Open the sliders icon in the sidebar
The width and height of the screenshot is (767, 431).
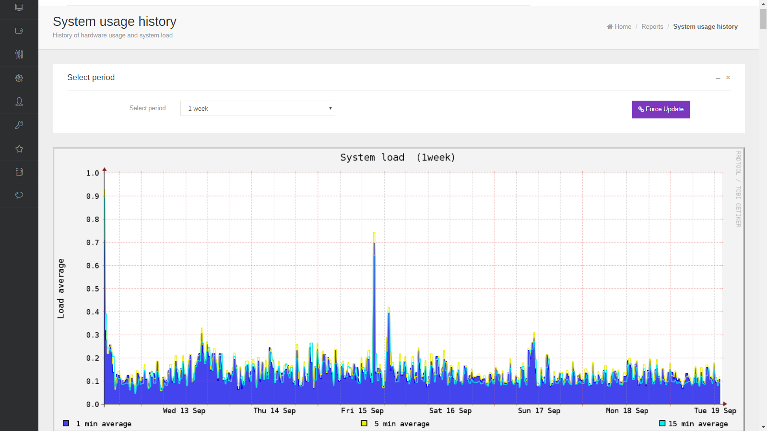point(19,54)
